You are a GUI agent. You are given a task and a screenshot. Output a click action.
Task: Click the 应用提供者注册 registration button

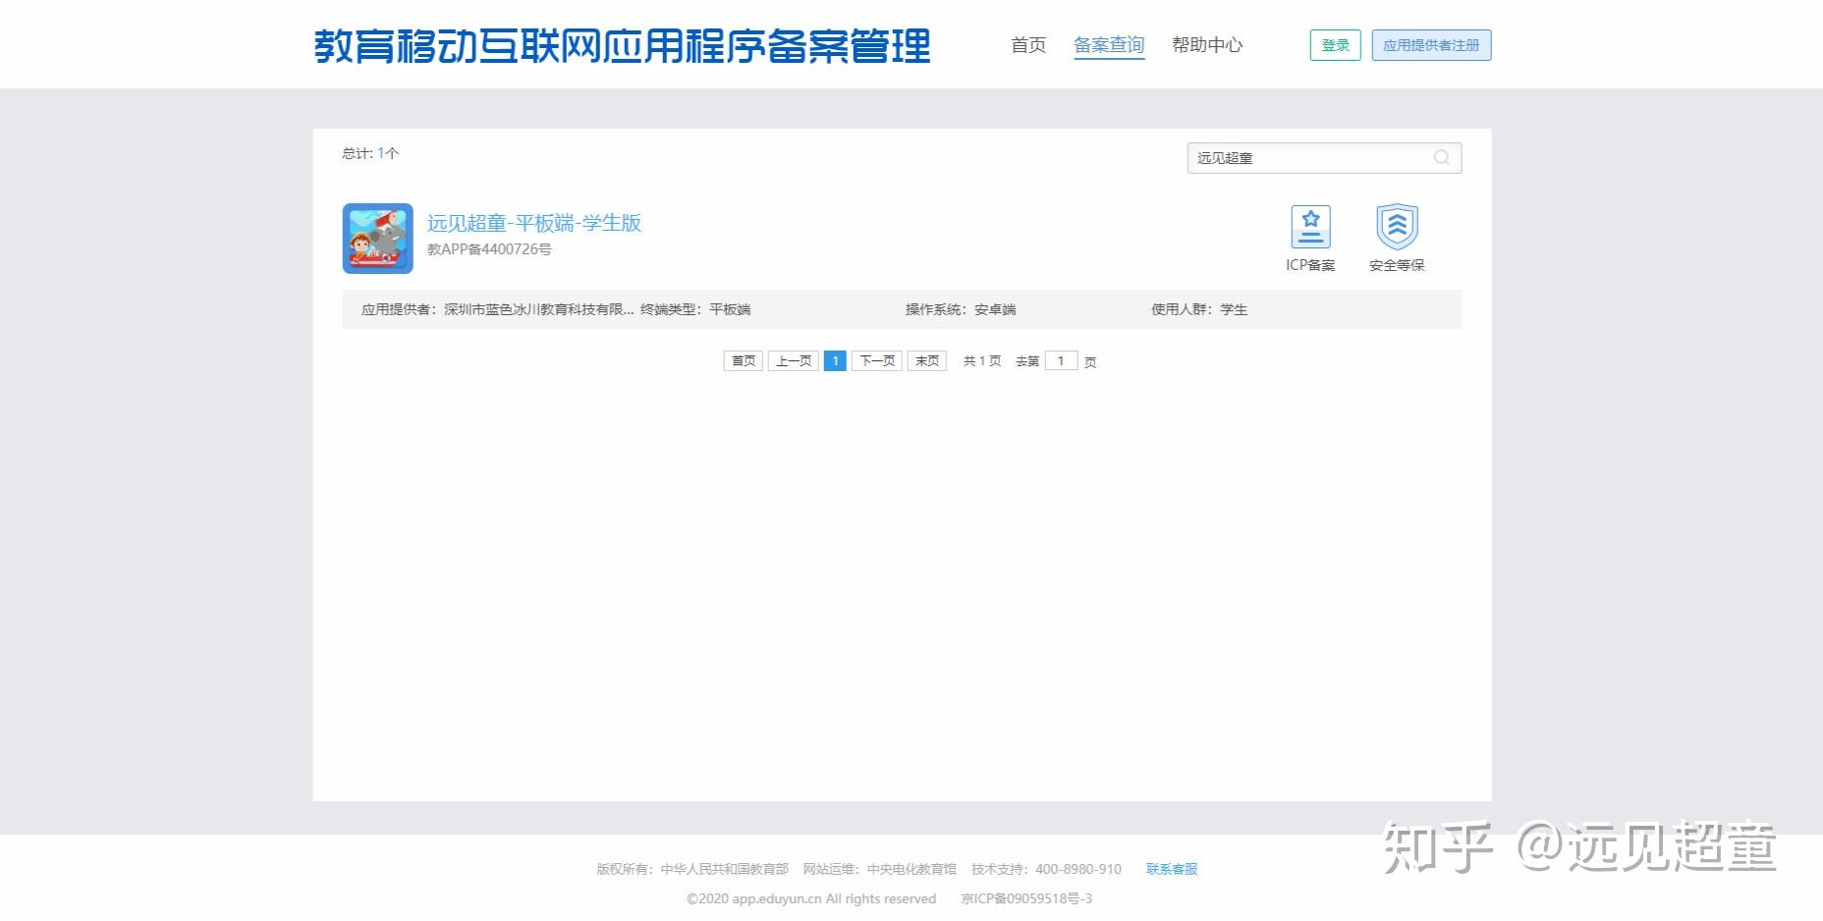[1430, 44]
